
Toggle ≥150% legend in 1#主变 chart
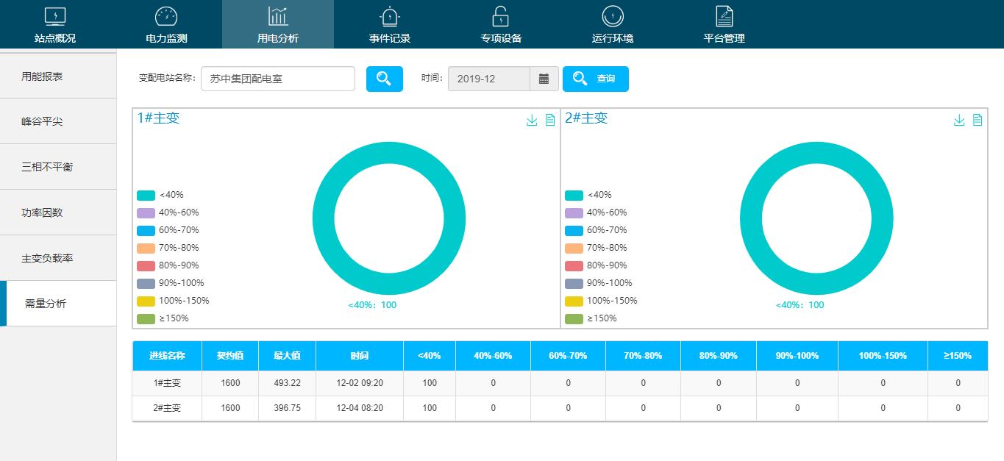(163, 319)
